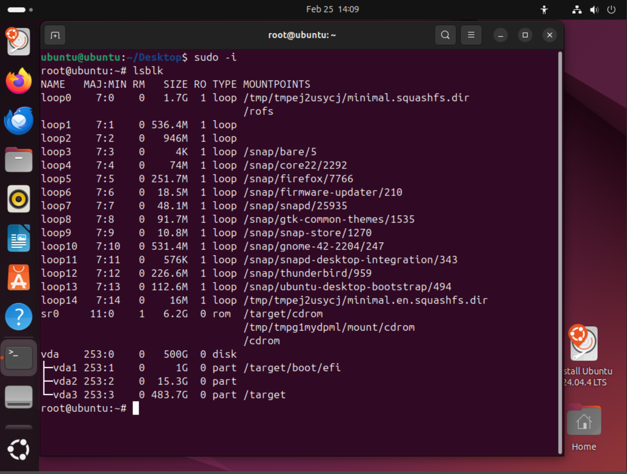Open Thunderbird mail from the dock
This screenshot has height=474, width=627.
click(x=19, y=120)
